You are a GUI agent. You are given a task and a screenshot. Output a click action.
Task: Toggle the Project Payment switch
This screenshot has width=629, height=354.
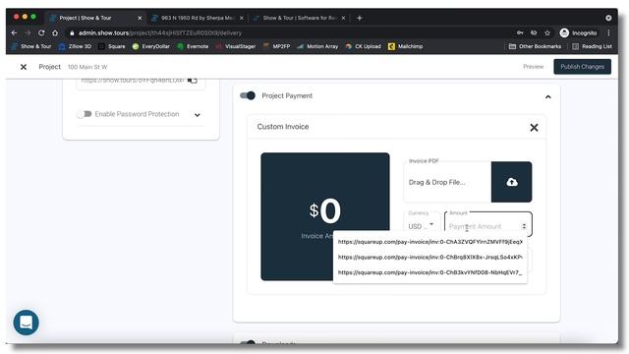click(x=248, y=95)
